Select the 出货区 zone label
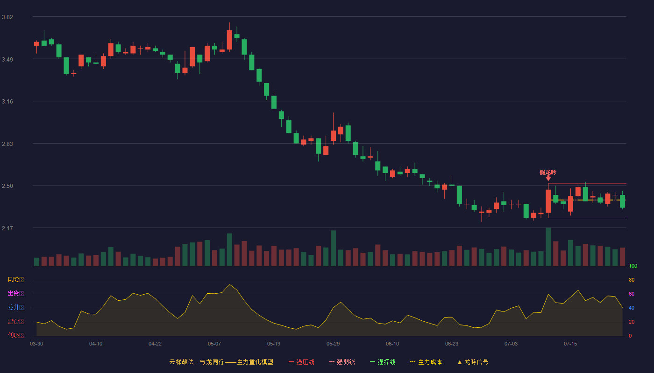This screenshot has width=654, height=373. pos(16,294)
